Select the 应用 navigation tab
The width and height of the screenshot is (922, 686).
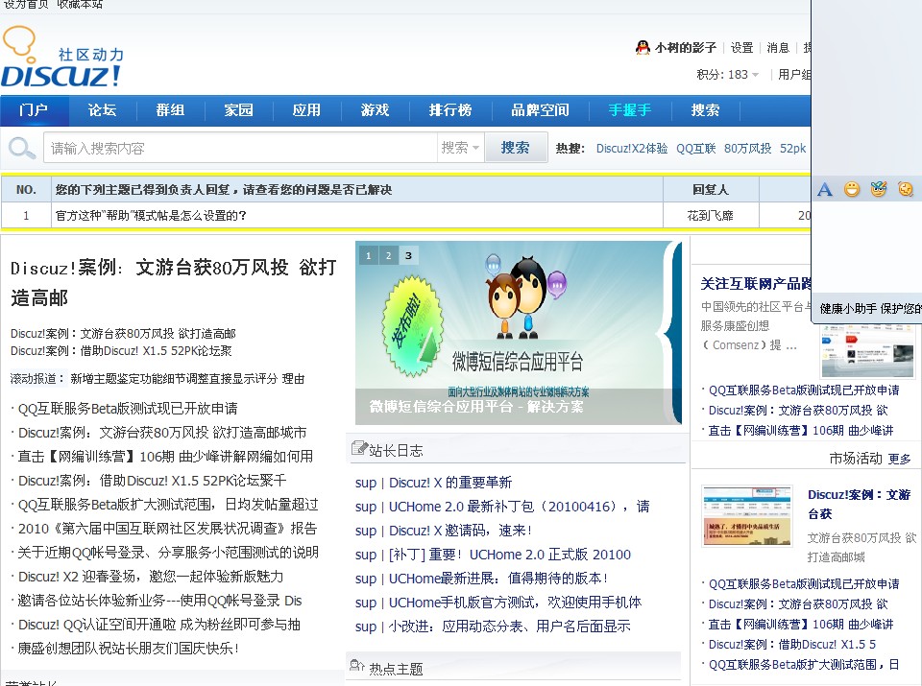(307, 109)
